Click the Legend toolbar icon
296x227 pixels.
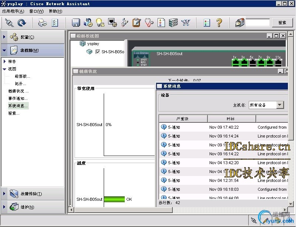click(x=207, y=23)
